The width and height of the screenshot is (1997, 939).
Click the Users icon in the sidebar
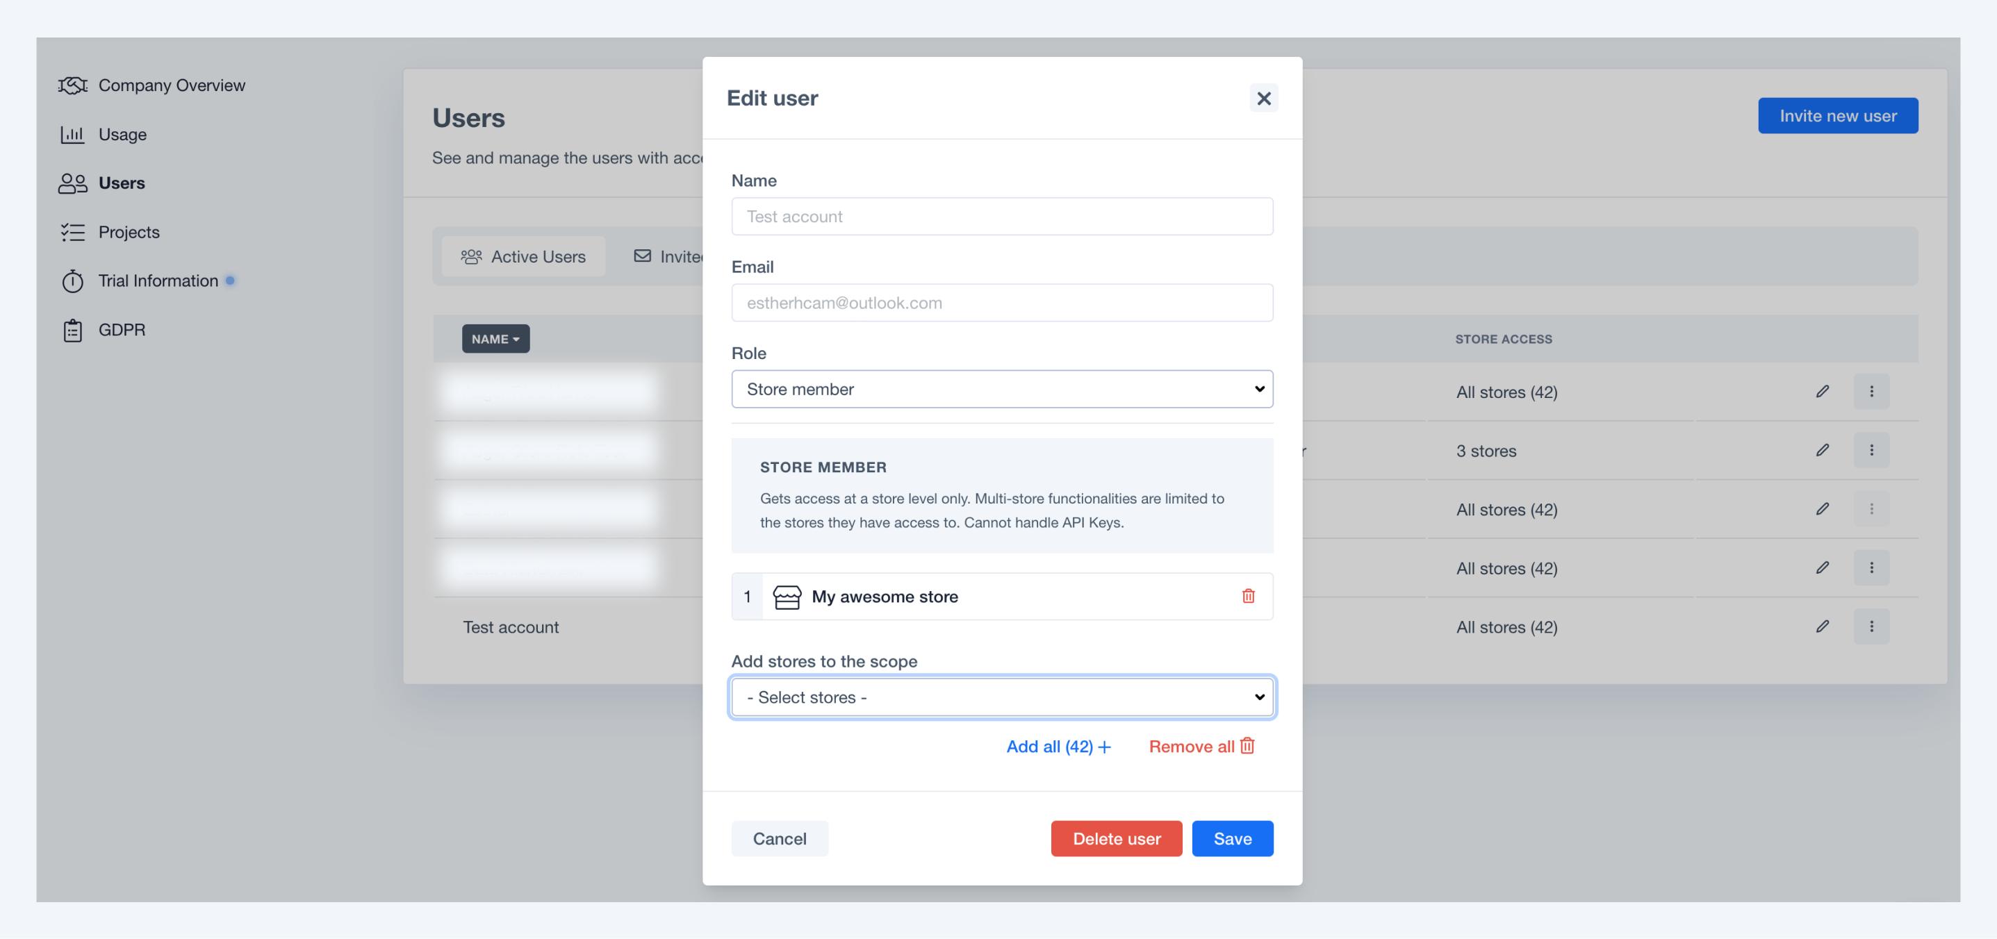pos(72,182)
